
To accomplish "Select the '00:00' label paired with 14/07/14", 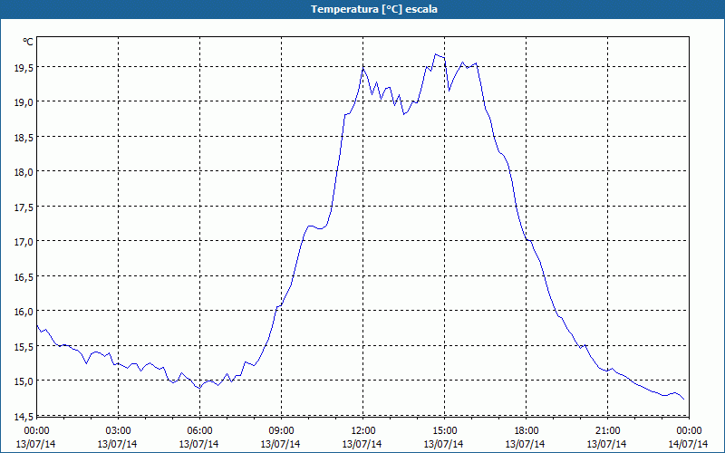I will (x=689, y=431).
